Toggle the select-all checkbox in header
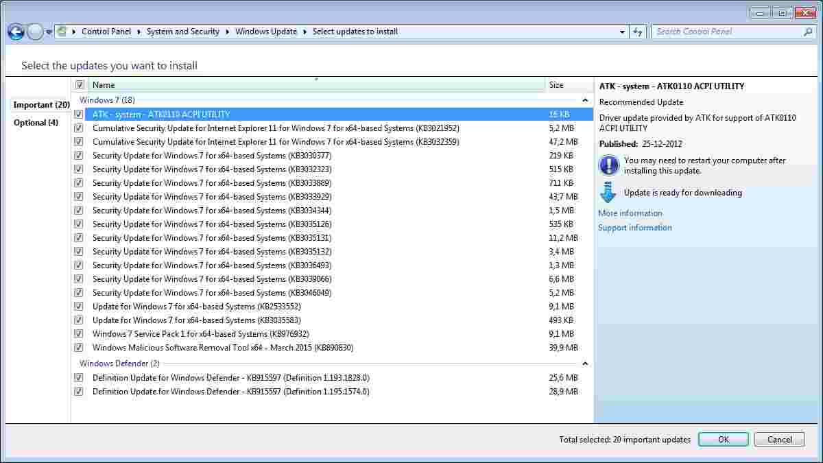The width and height of the screenshot is (823, 463). click(80, 85)
